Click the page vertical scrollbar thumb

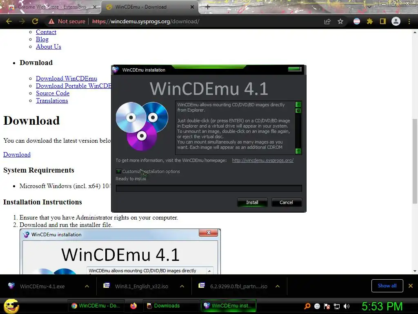[415, 161]
